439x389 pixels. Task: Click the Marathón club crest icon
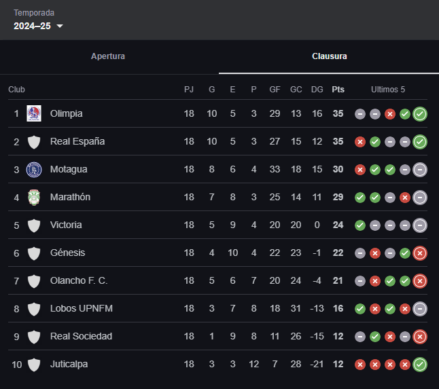coord(33,197)
